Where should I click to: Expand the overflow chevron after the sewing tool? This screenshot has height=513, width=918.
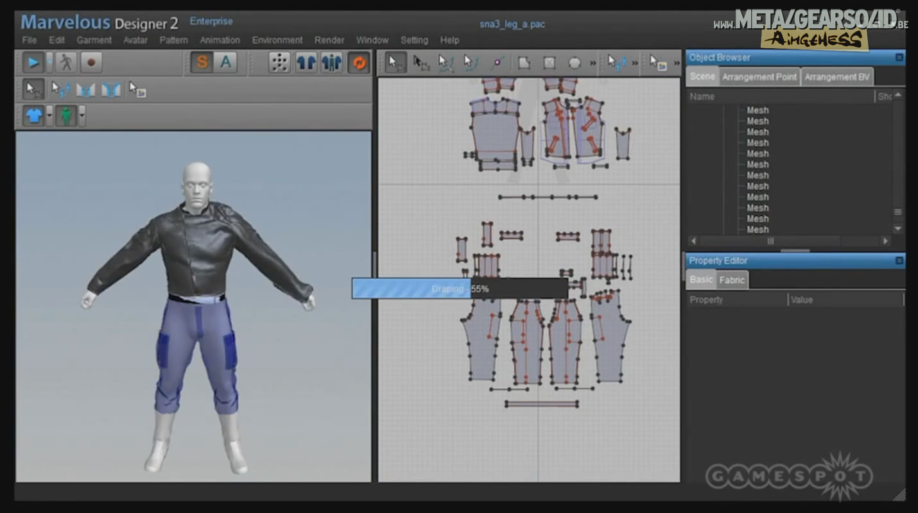(635, 63)
